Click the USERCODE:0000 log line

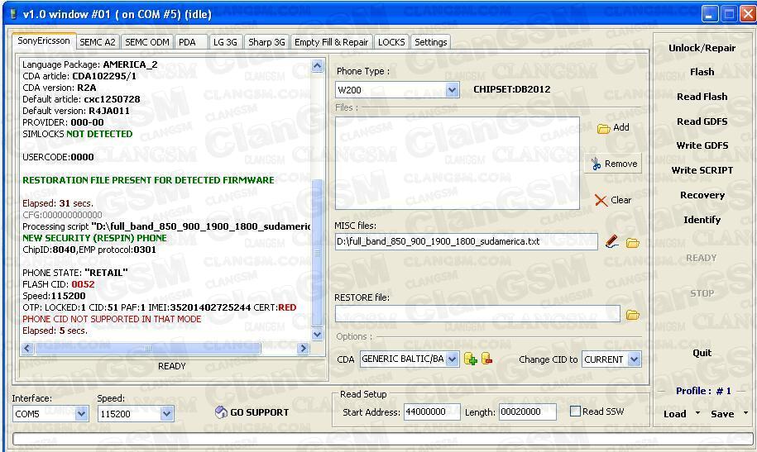[x=58, y=157]
